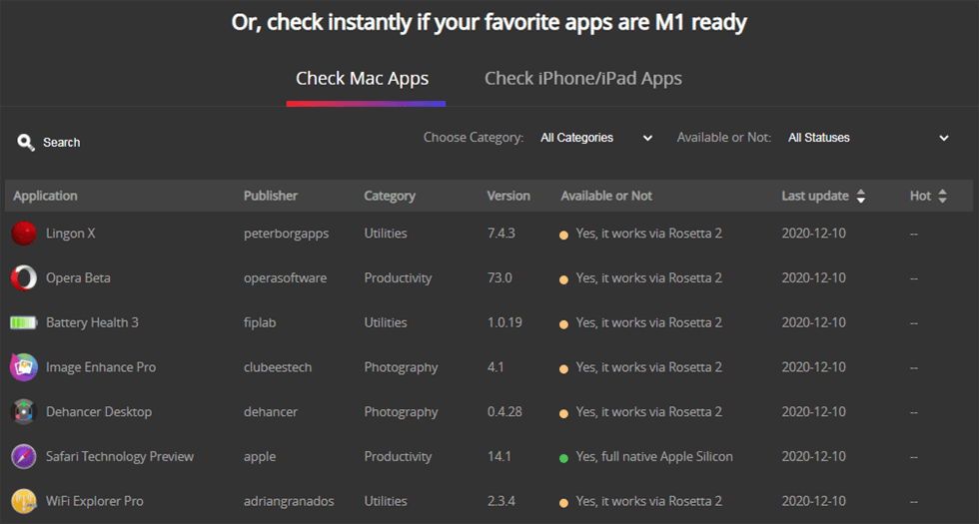
Task: Click the orange status dot for Battery Health 3
Action: click(x=563, y=324)
